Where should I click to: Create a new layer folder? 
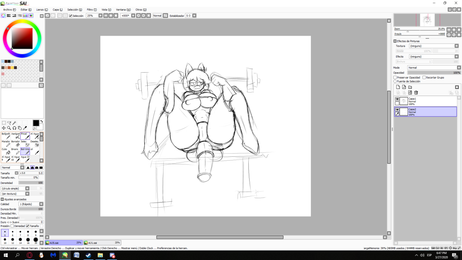[x=410, y=87]
